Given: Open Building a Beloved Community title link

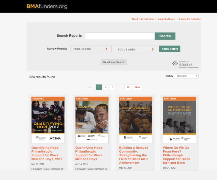Looking at the screenshot, I should point(134,155).
